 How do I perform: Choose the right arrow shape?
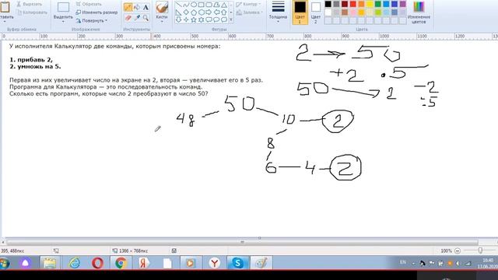tap(209, 12)
